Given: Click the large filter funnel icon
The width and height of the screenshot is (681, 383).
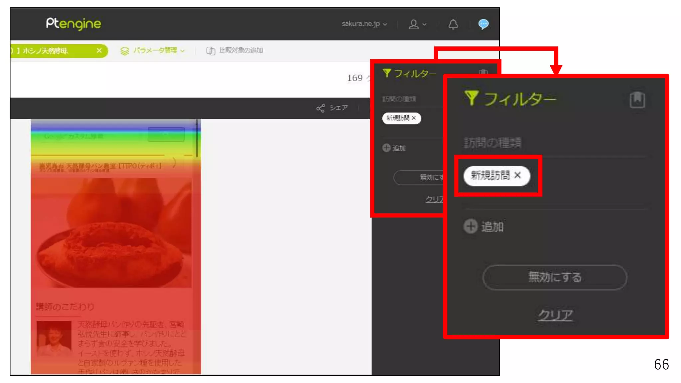Looking at the screenshot, I should click(x=471, y=98).
